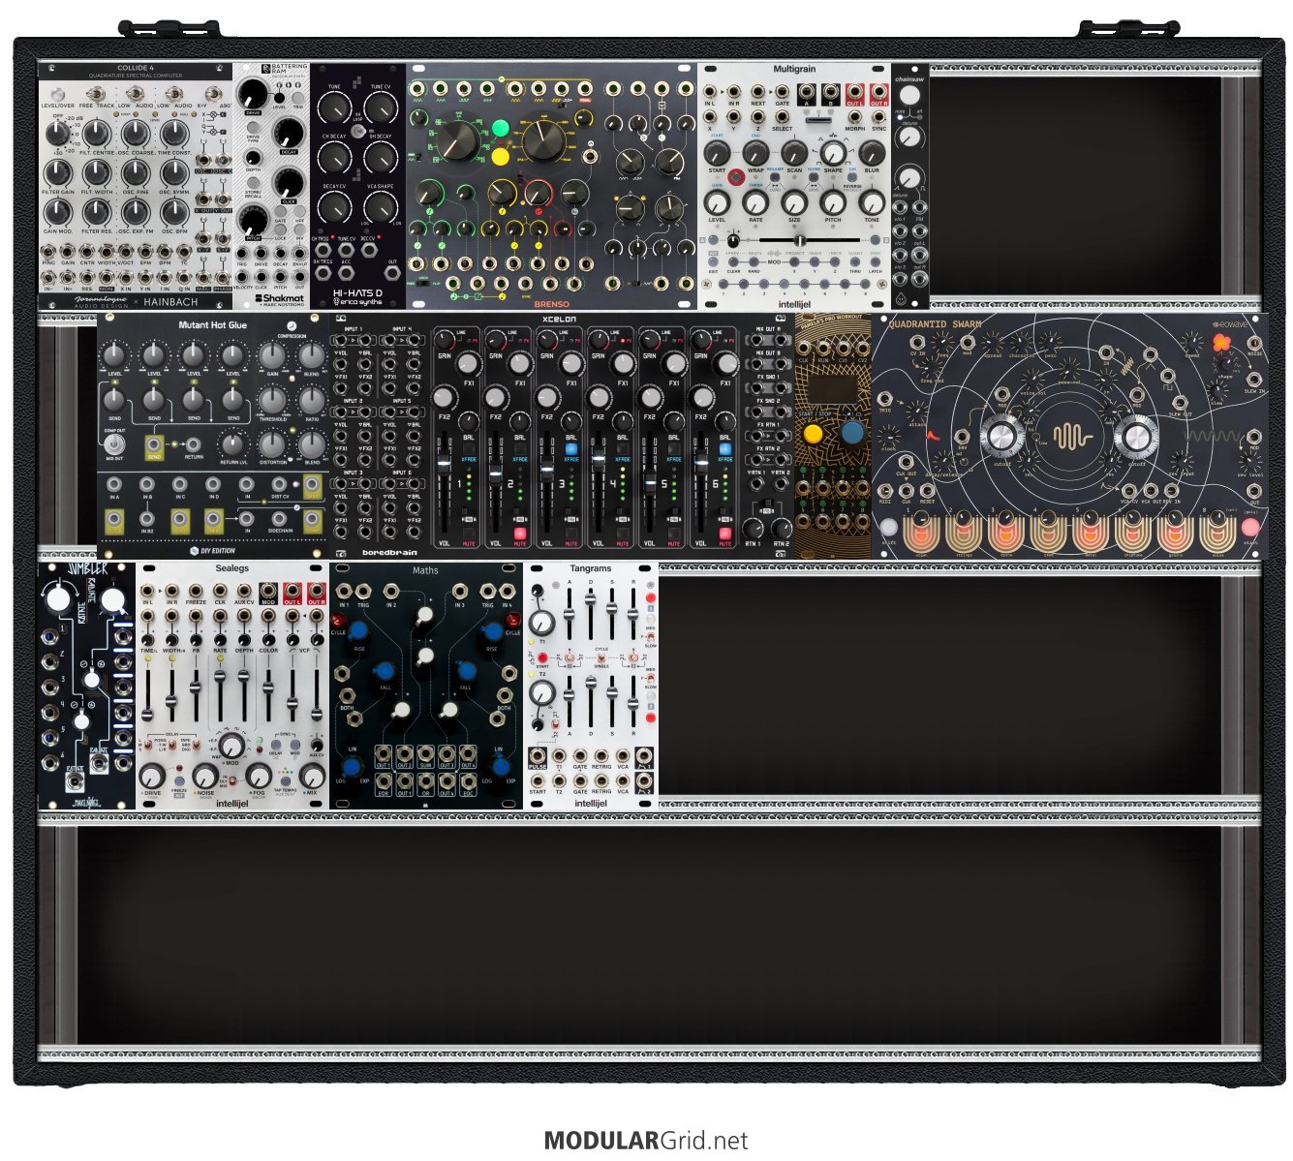Screen dimensions: 1293x1161
Task: Click the blue encoder on Pamela's Pro Workout
Action: (x=852, y=433)
